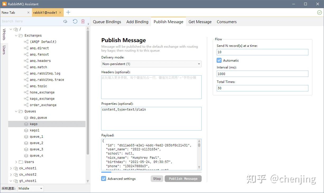This screenshot has height=193, width=324.
Task: Select the Publish Message tab
Action: [x=168, y=22]
